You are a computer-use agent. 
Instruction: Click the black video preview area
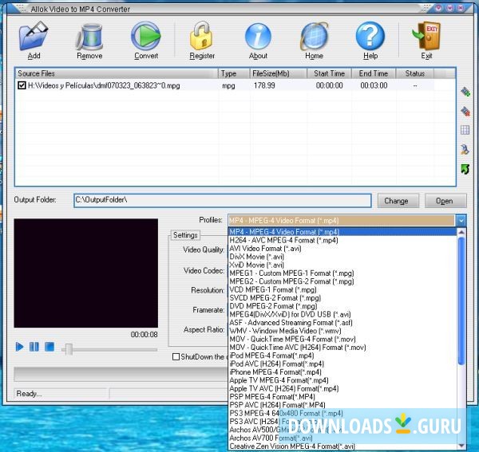(86, 273)
